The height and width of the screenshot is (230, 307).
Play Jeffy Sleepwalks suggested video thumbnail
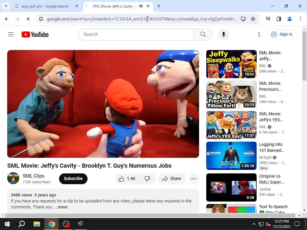tap(231, 64)
